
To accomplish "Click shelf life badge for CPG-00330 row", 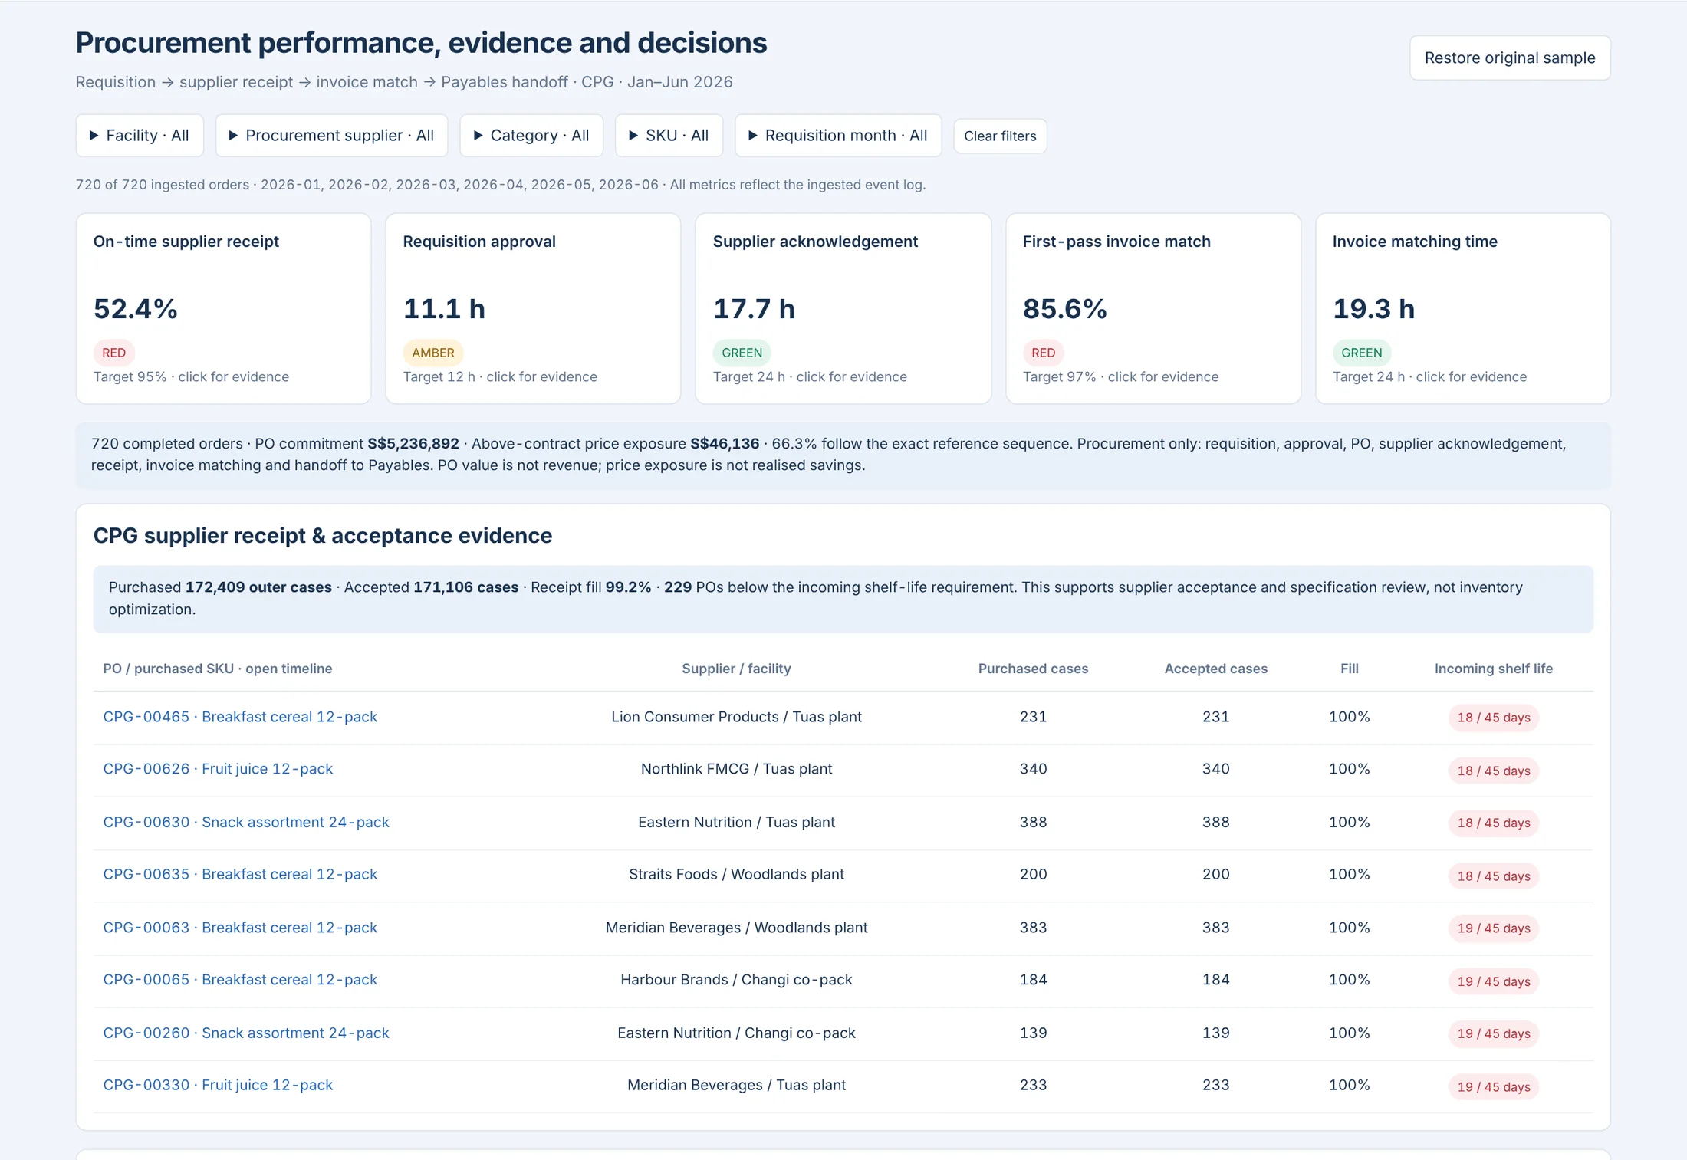I will [1493, 1086].
